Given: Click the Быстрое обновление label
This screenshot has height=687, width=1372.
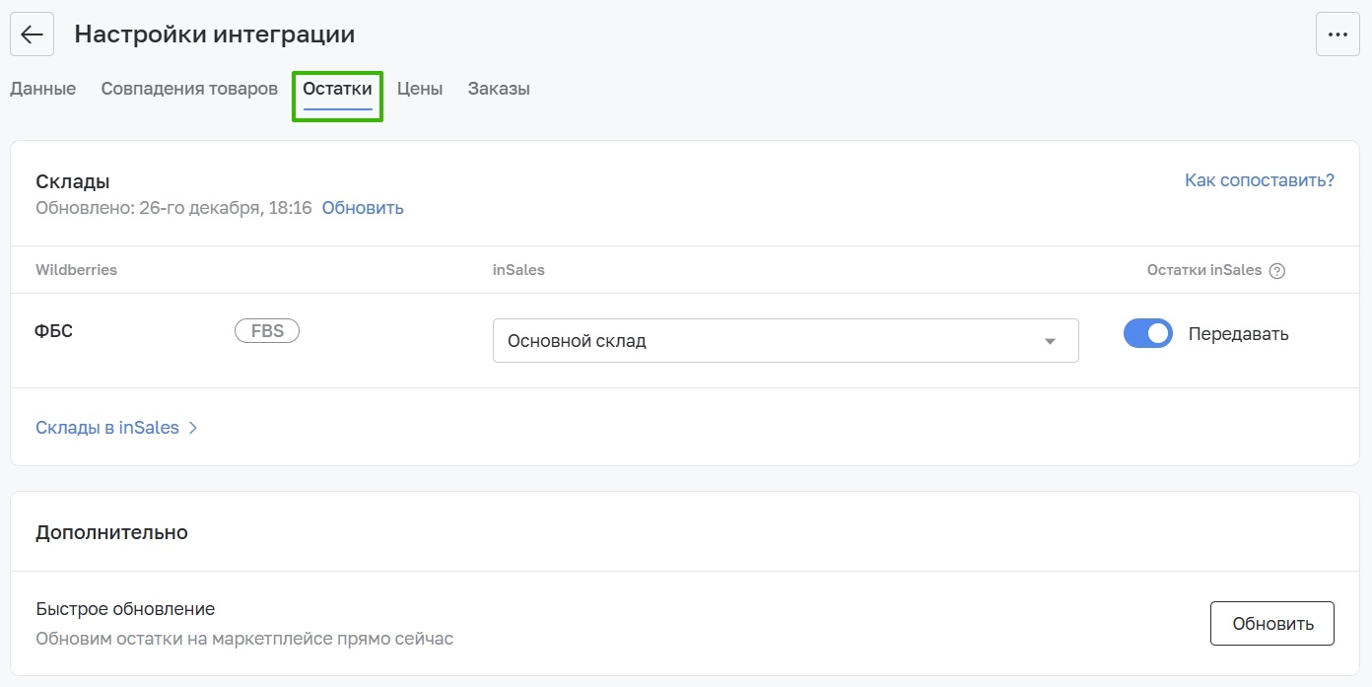Looking at the screenshot, I should point(125,609).
